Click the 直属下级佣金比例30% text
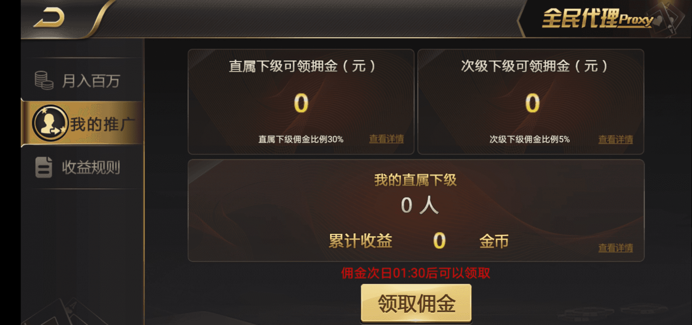Image resolution: width=692 pixels, height=325 pixels. pyautogui.click(x=301, y=139)
